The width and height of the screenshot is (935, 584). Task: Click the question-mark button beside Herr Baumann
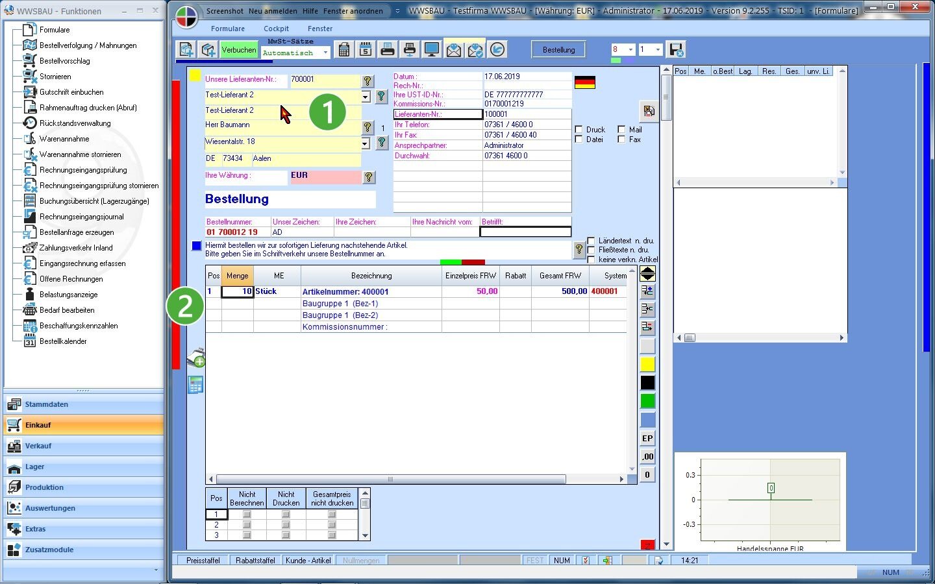368,127
